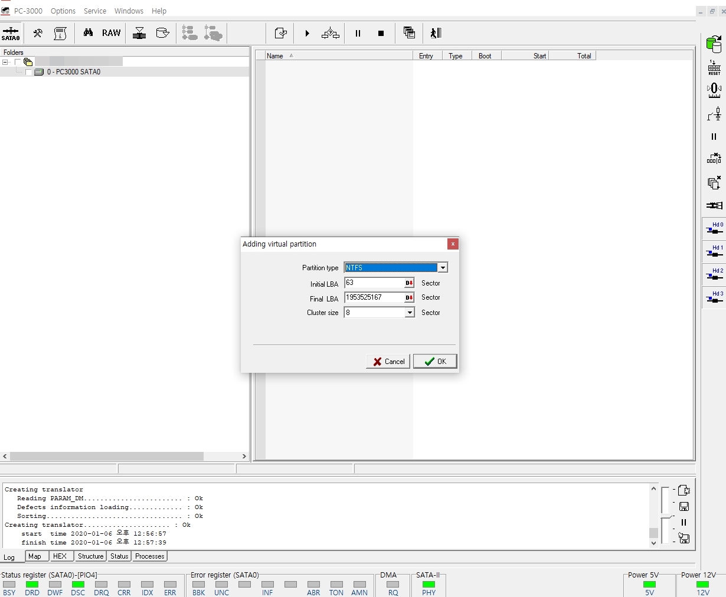Confirm the virtual partition with OK
This screenshot has width=726, height=597.
click(x=435, y=362)
